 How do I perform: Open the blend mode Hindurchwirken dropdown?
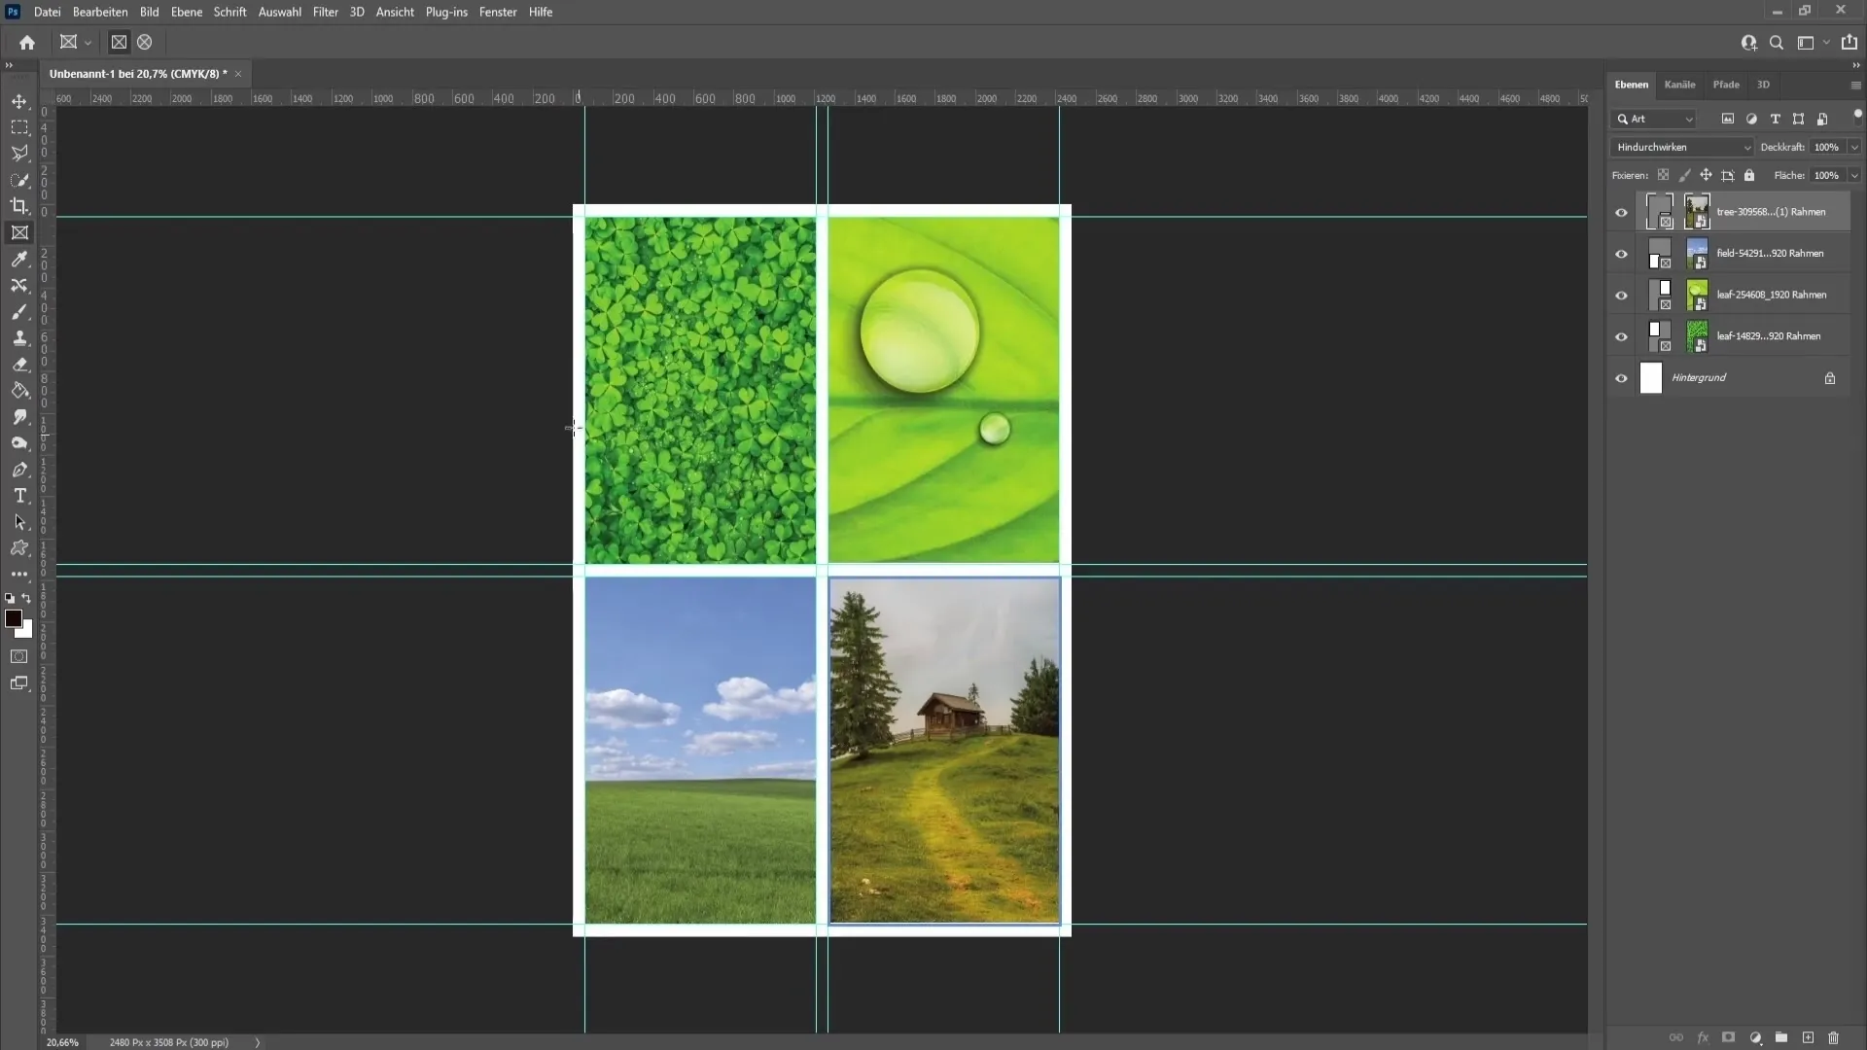(x=1682, y=147)
